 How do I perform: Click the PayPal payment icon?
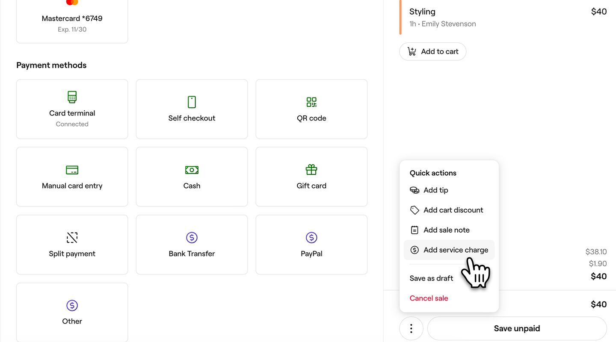(311, 238)
